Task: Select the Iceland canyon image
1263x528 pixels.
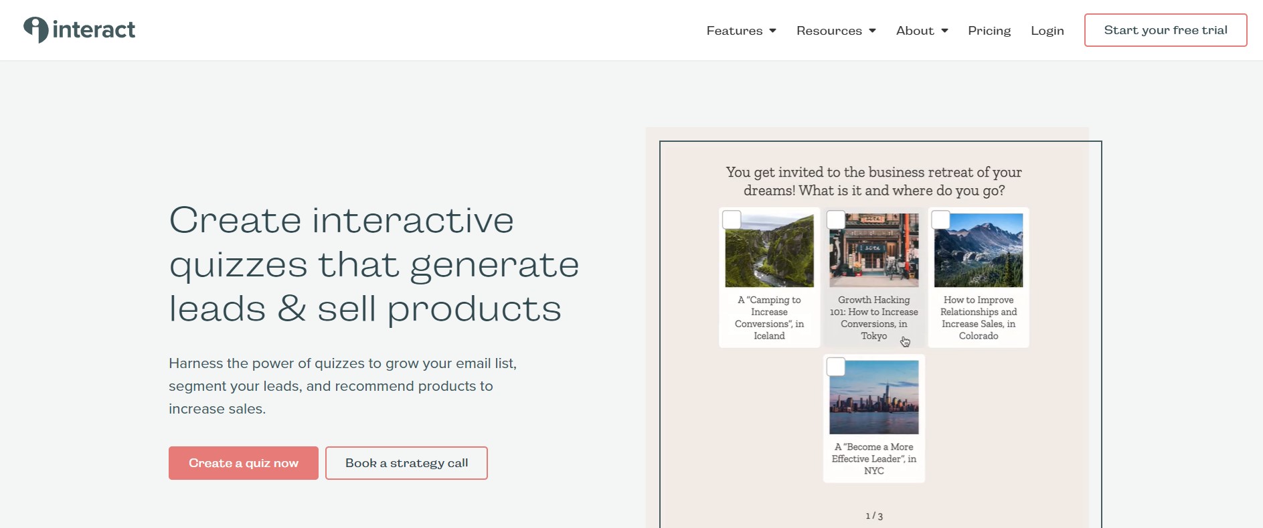Action: click(770, 250)
